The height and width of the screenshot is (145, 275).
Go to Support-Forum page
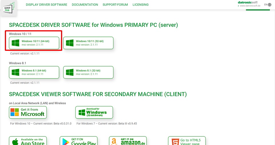pos(115,5)
